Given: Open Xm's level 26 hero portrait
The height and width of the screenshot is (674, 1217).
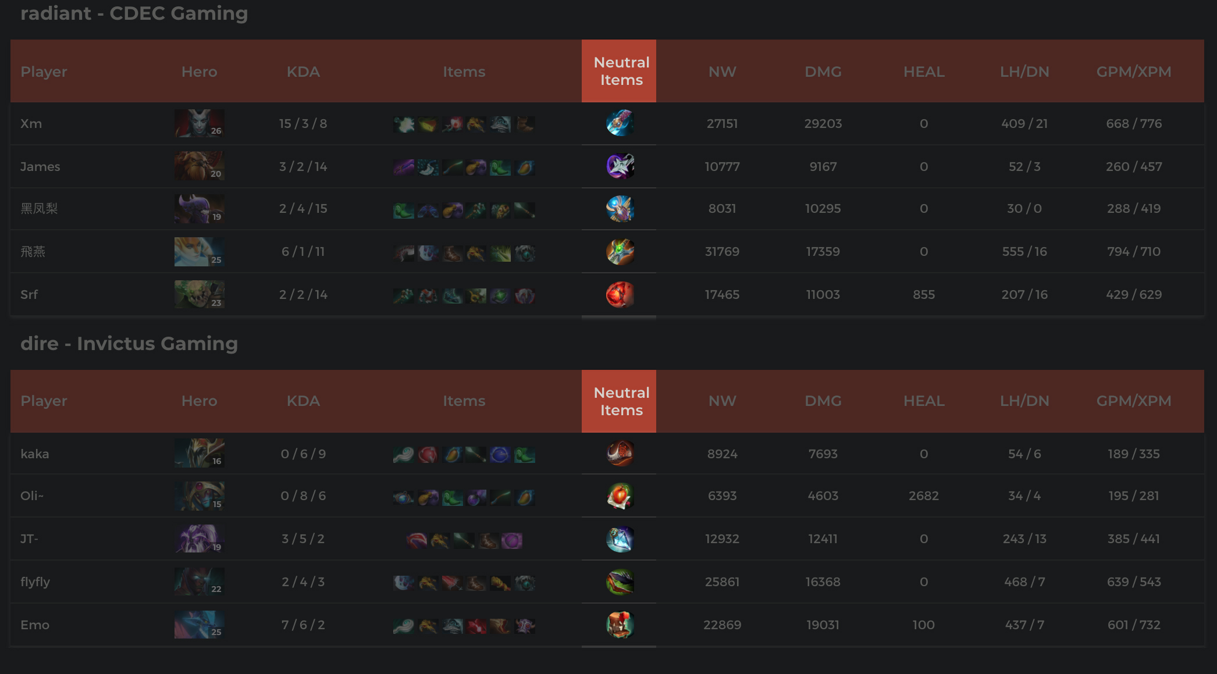Looking at the screenshot, I should (x=199, y=123).
